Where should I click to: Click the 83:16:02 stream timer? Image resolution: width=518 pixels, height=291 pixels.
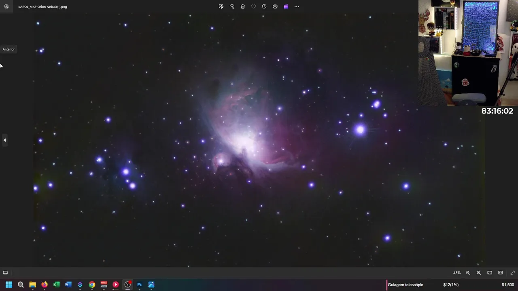pyautogui.click(x=497, y=111)
